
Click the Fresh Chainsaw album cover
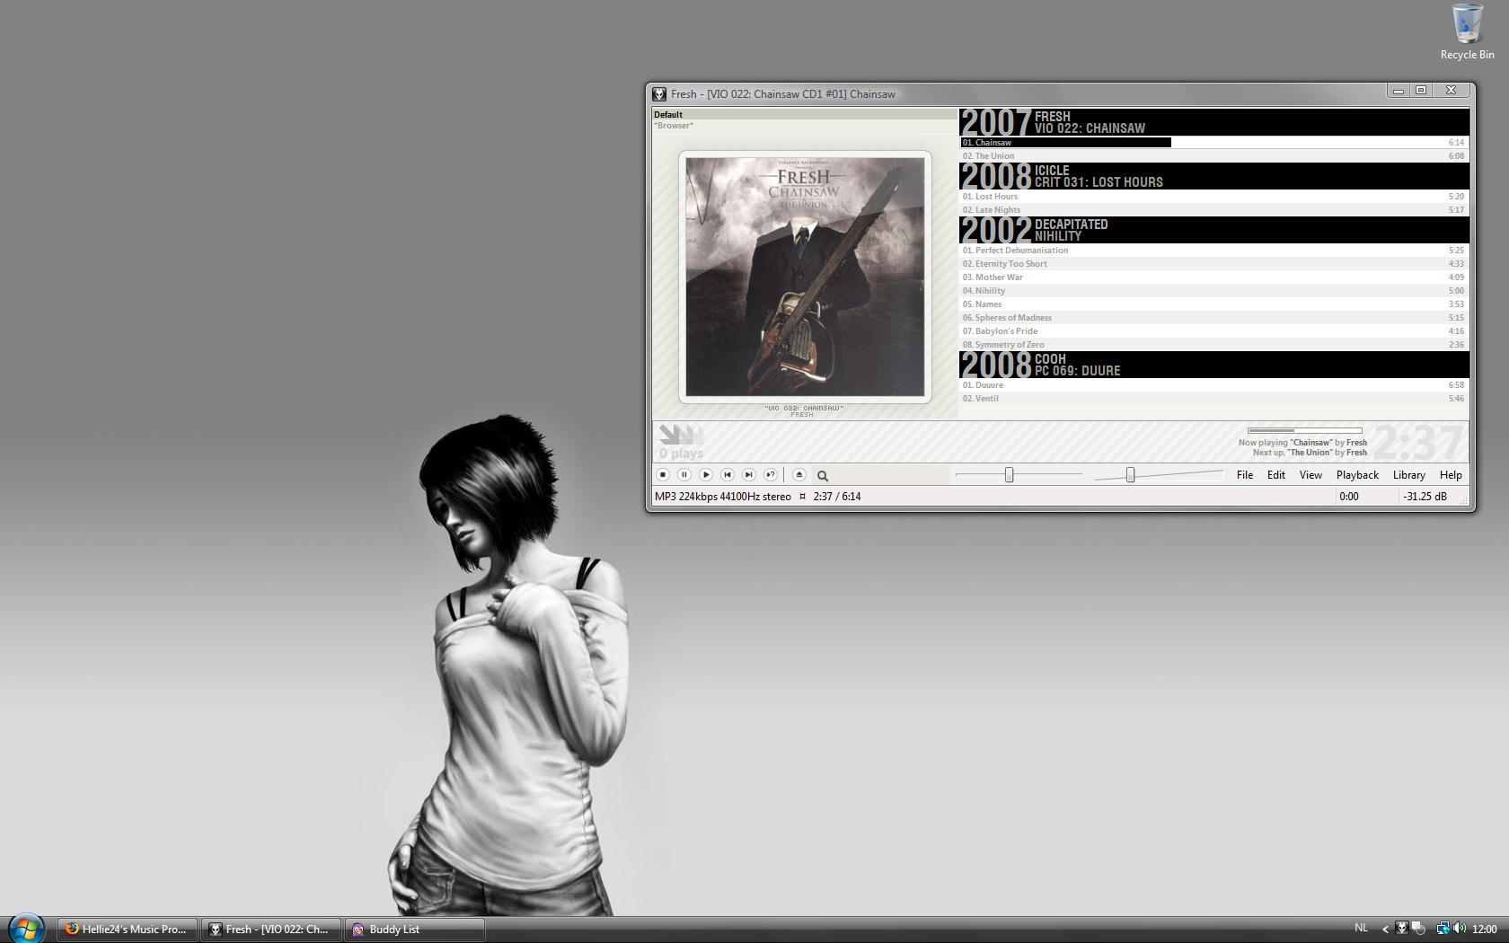(805, 278)
